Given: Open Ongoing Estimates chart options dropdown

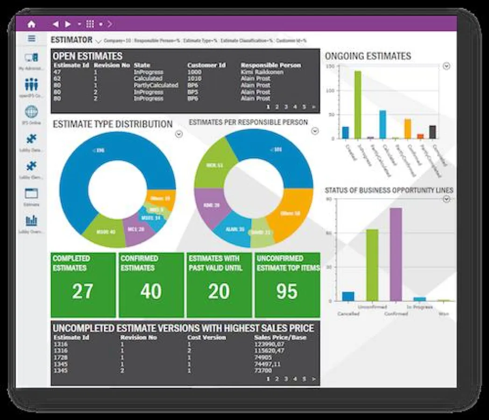Looking at the screenshot, I should pos(446,66).
